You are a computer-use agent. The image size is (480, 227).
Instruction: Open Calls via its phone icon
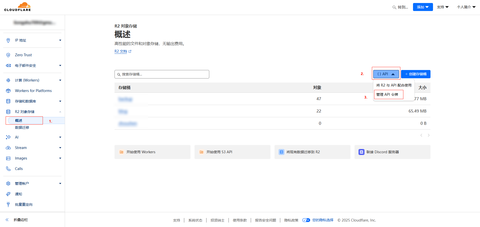pyautogui.click(x=8, y=168)
